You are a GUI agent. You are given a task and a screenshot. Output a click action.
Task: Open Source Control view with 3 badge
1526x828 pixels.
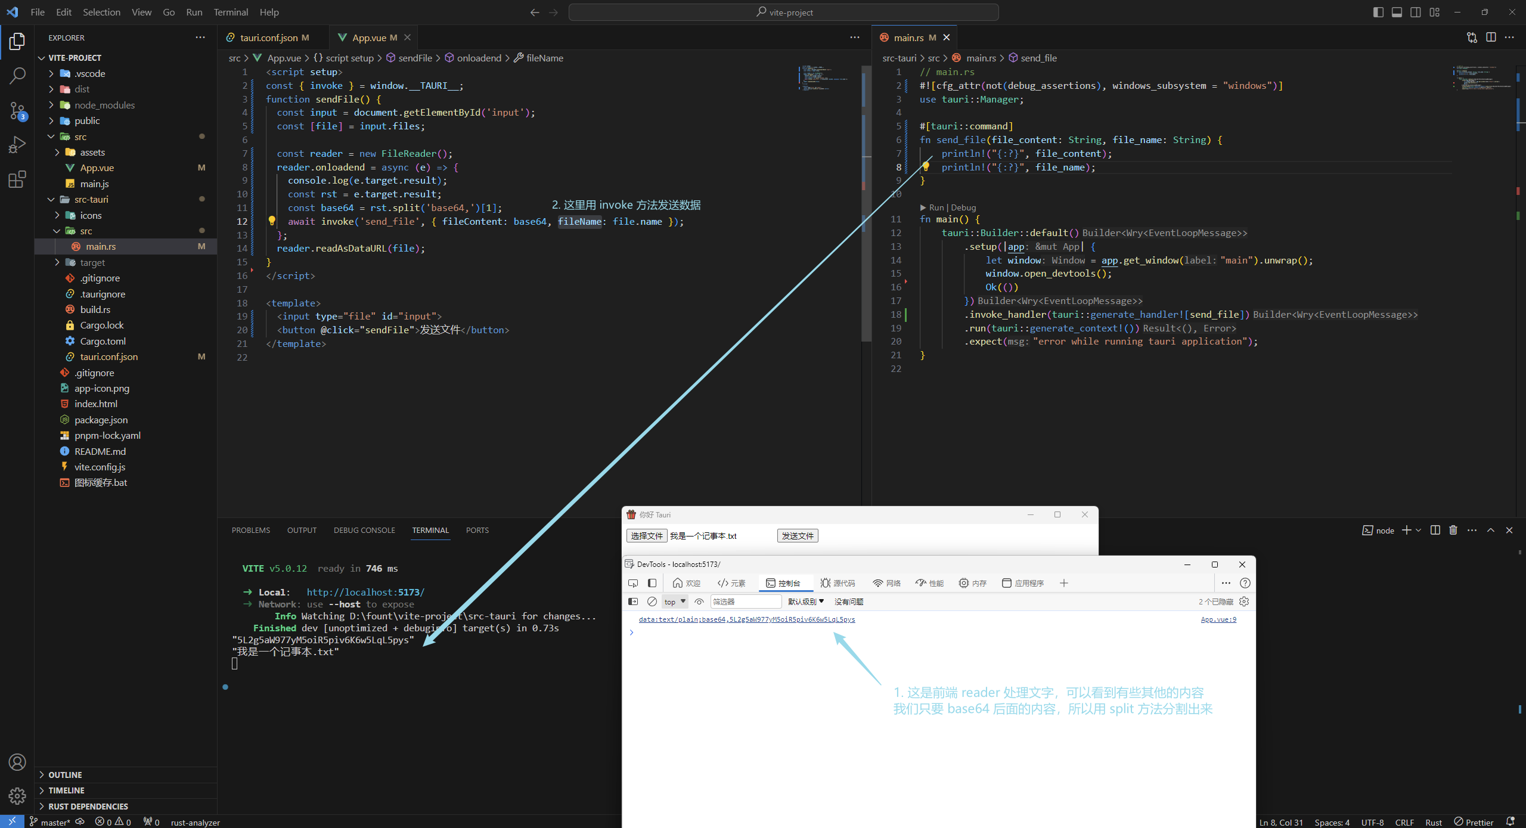[17, 110]
